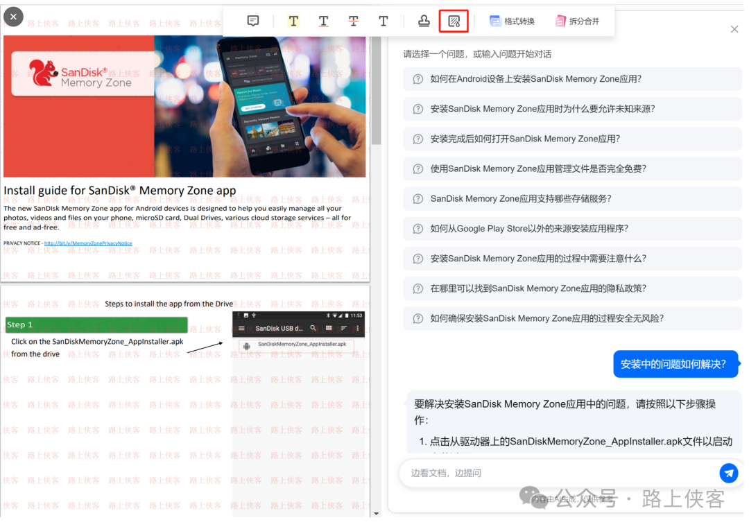The width and height of the screenshot is (749, 529).
Task: Choose question 安装完成后如何打开SanDisk Memory Zone应用?
Action: coord(571,139)
